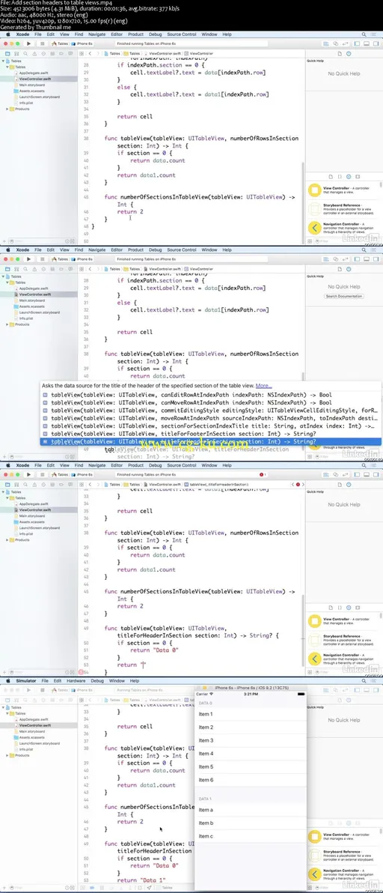Screen dimensions: 383x893
Task: Select Navigation Controller object in first frame library
Action: [344, 229]
